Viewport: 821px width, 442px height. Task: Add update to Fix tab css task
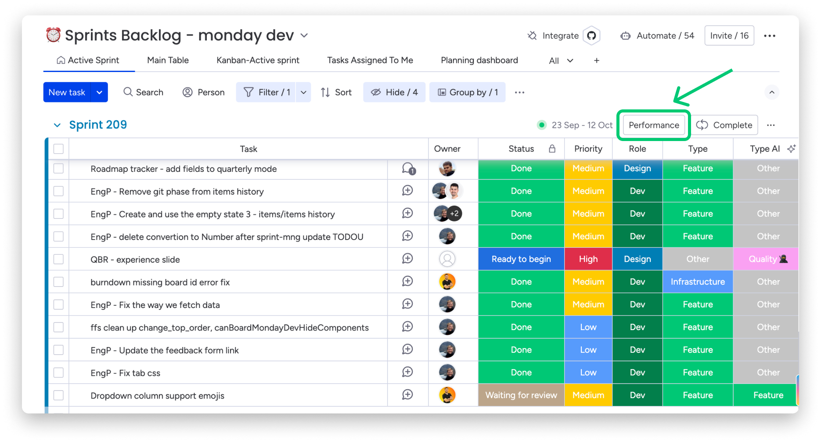pos(407,372)
